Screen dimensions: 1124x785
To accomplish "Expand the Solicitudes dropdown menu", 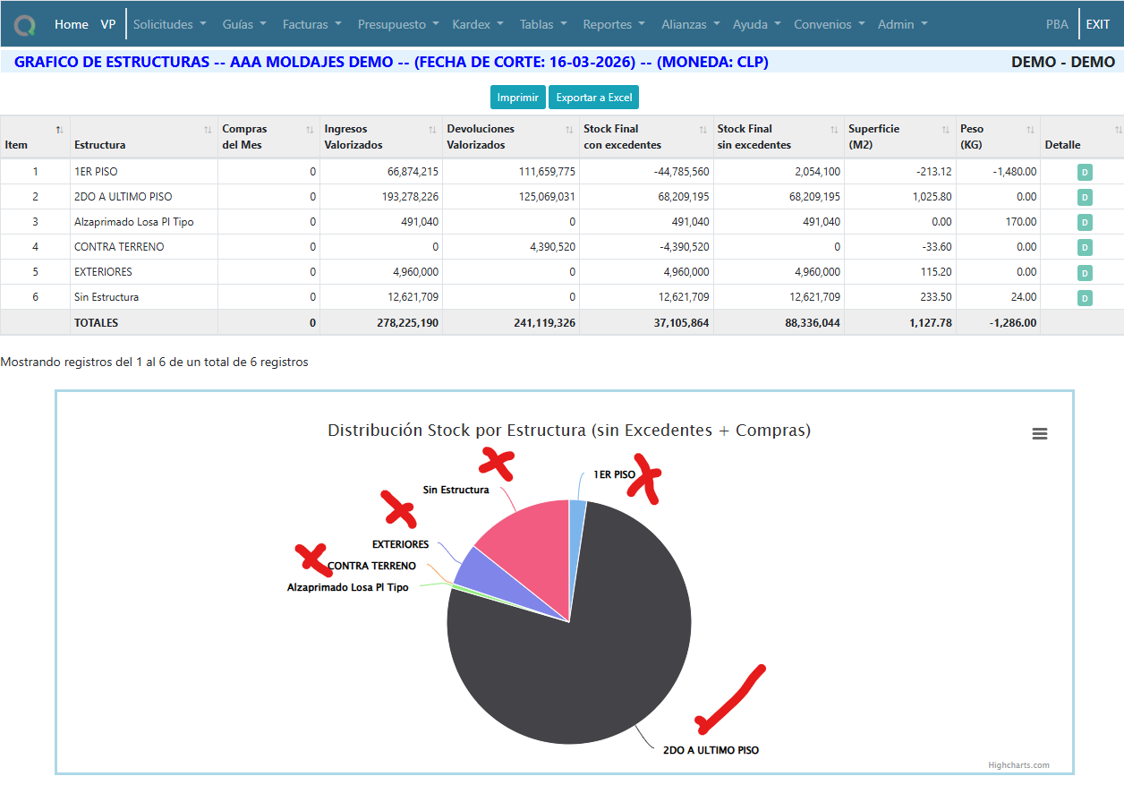I will coord(169,24).
